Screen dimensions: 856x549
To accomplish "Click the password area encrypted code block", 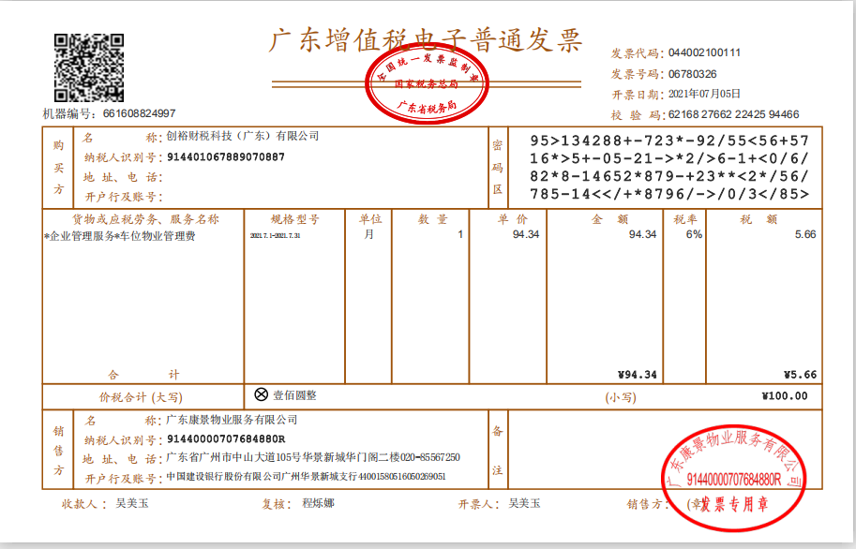I will [x=669, y=168].
